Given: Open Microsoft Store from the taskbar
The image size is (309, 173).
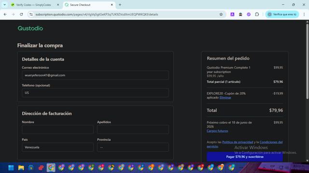Looking at the screenshot, I should click(31, 168).
